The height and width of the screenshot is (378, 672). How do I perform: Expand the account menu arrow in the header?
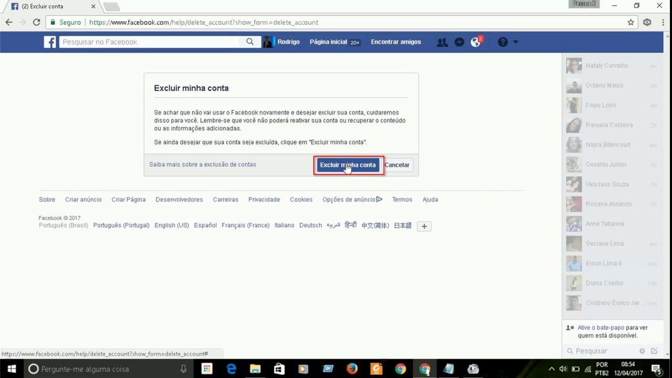click(x=516, y=42)
